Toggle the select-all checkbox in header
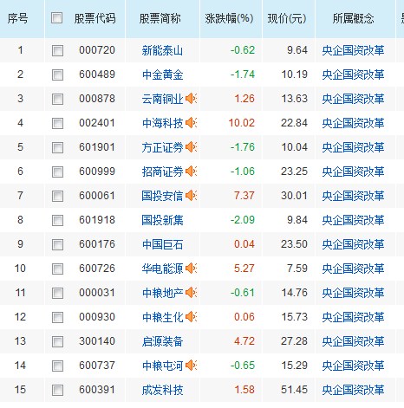Screen dimensions: 404x408 (56, 18)
